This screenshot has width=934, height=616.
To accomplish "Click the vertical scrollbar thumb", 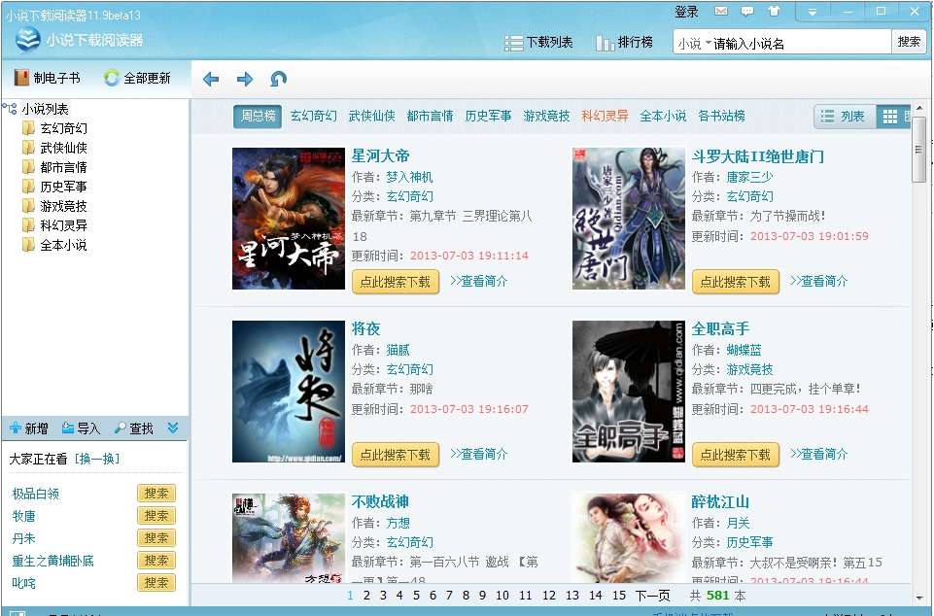I will click(x=918, y=149).
